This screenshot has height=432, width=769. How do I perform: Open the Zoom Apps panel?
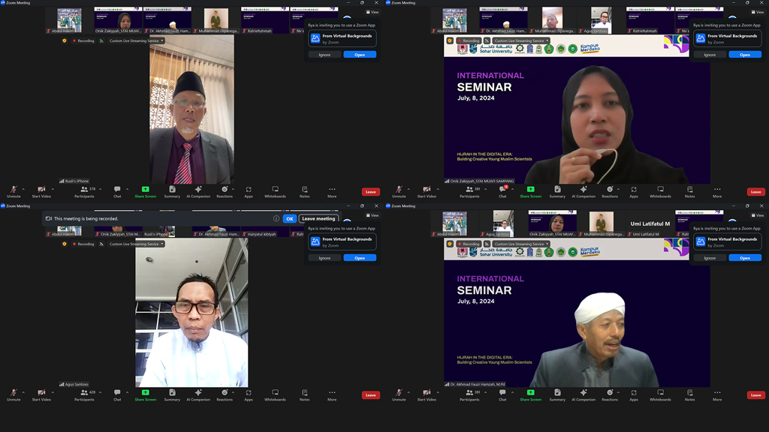point(249,189)
